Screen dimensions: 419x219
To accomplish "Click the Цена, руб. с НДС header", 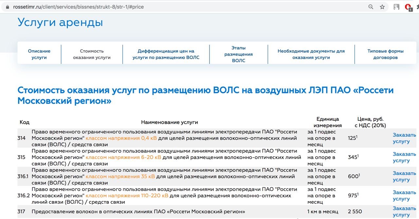I will click(x=370, y=122).
